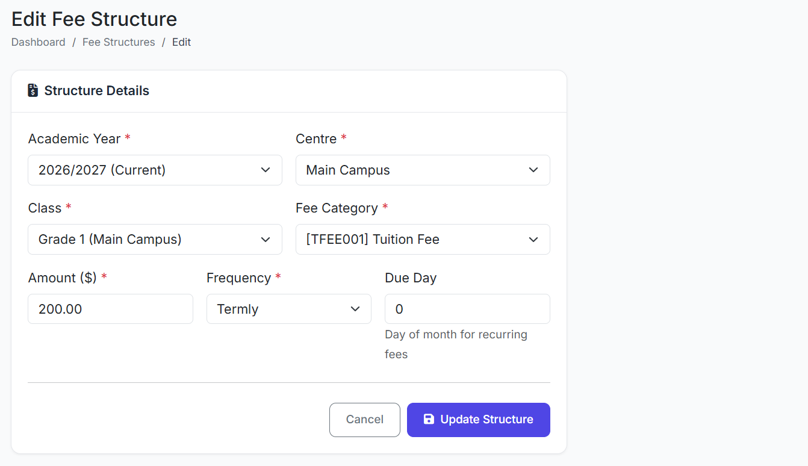The height and width of the screenshot is (466, 808).
Task: Click the Frequency field label
Action: [x=238, y=278]
